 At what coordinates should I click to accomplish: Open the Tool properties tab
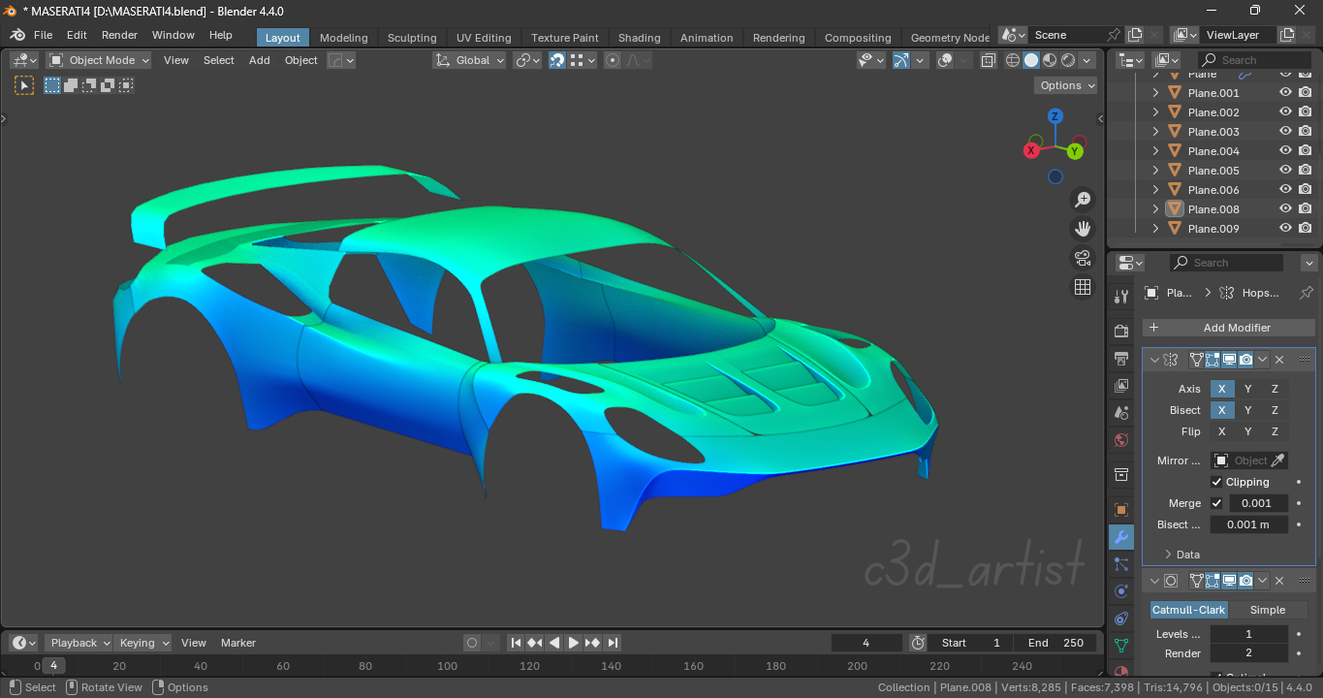1121,297
